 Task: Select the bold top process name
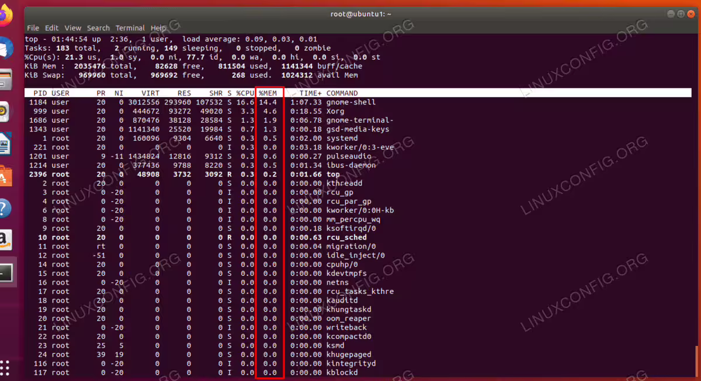coord(333,174)
